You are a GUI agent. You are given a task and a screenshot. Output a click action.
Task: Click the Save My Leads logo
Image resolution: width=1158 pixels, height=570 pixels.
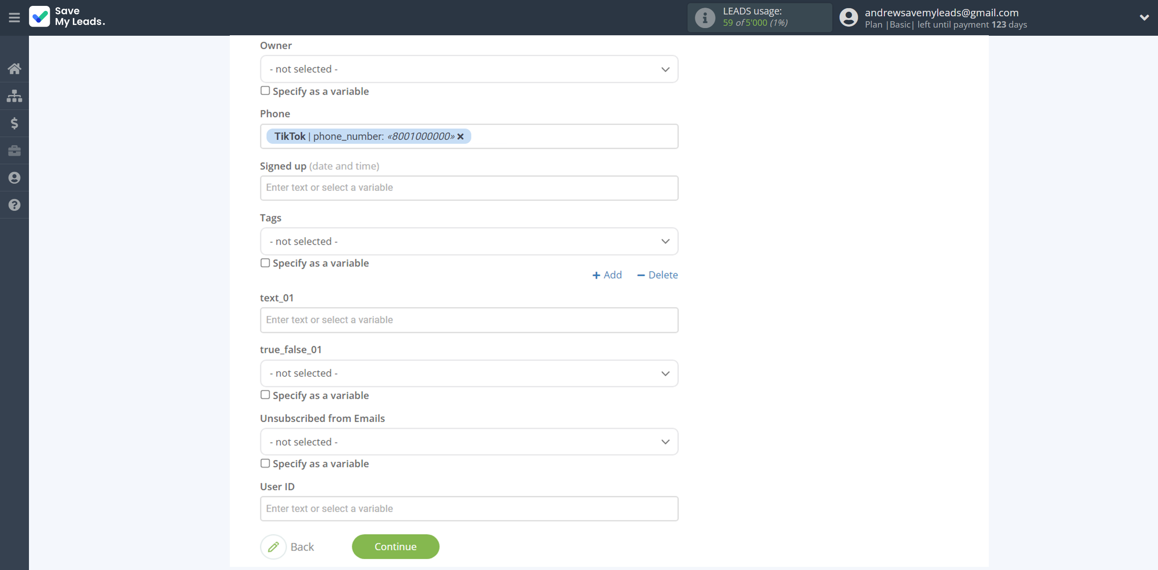[67, 17]
